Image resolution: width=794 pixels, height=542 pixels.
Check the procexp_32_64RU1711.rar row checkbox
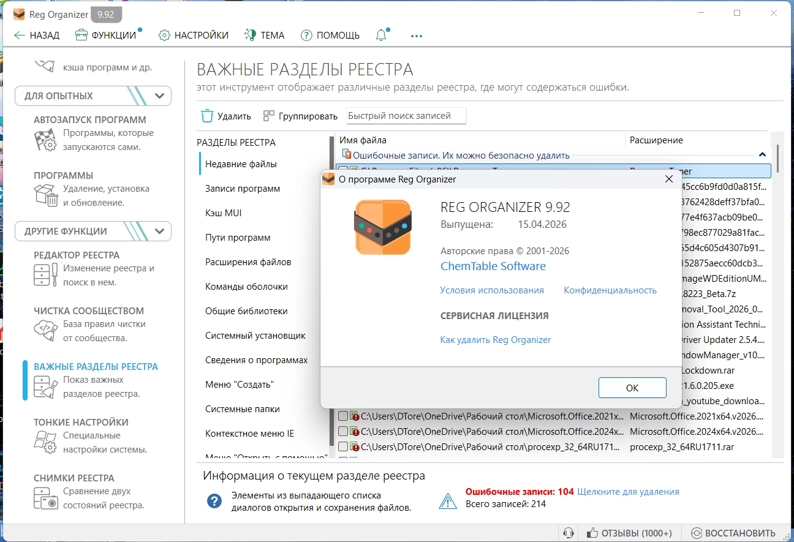pos(343,446)
